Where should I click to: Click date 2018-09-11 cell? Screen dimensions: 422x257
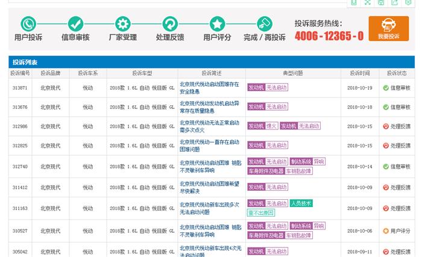click(x=360, y=252)
